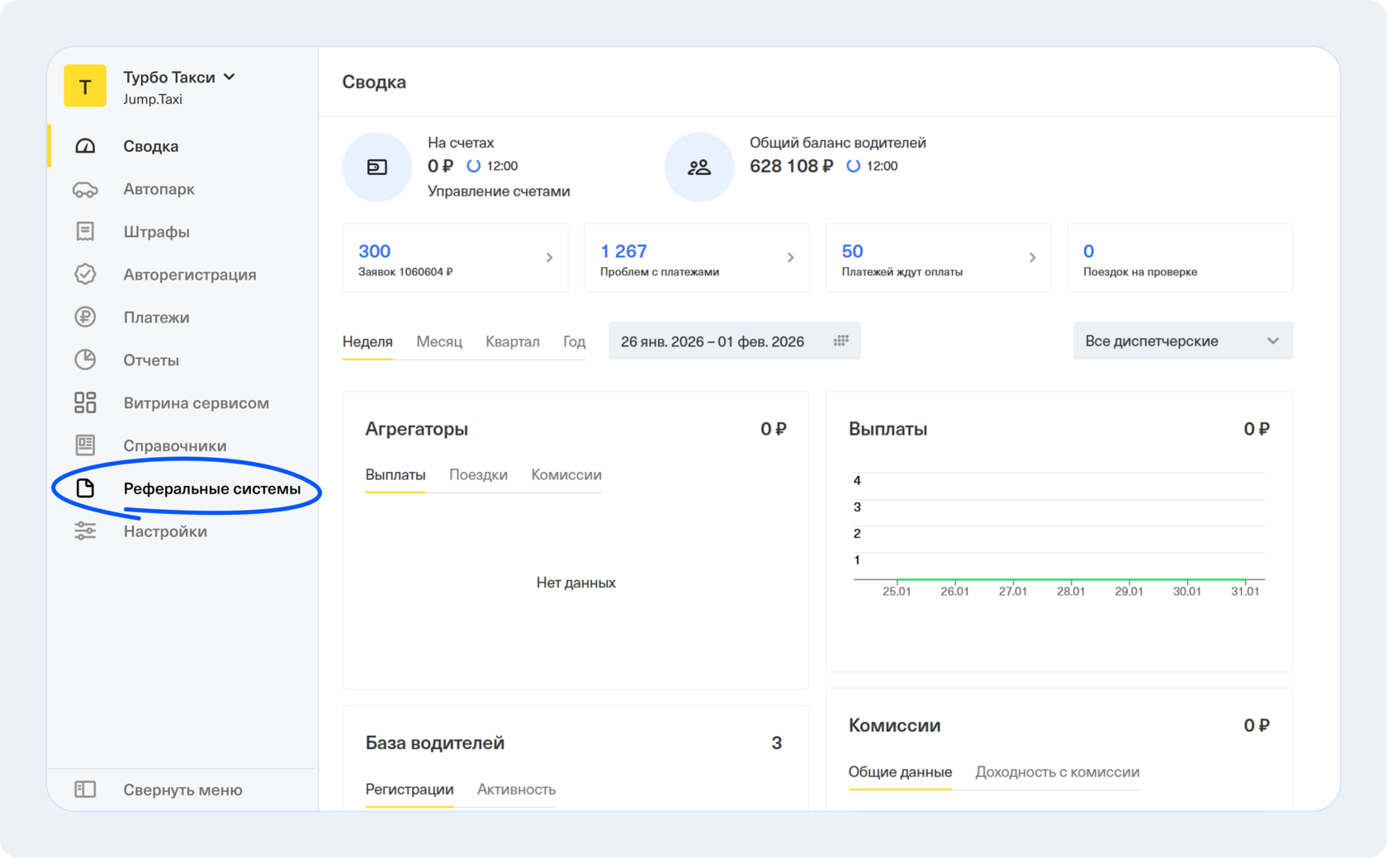Select the Активность tab in База водителей
1387x858 pixels.
tap(516, 790)
